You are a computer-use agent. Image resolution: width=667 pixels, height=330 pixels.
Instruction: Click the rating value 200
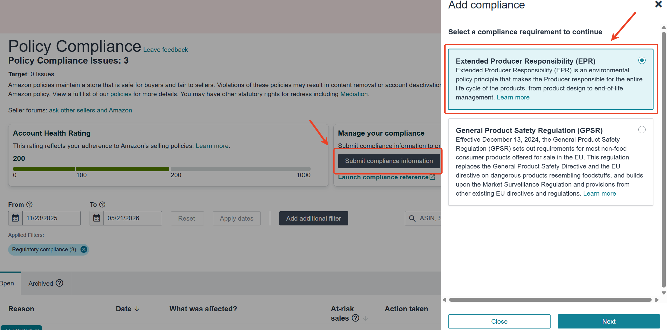[19, 159]
